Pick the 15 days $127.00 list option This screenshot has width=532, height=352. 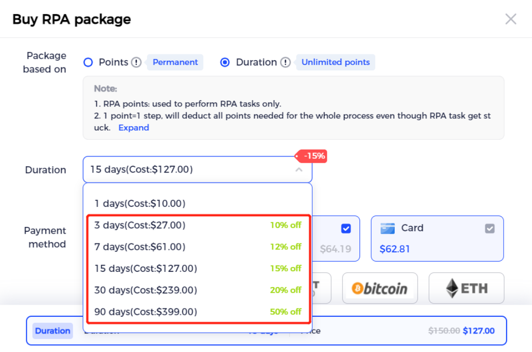(x=197, y=268)
